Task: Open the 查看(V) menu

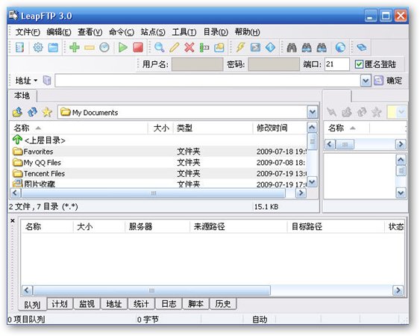Action: (90, 32)
